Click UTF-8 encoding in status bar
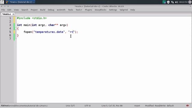Image resolution: width=192 pixels, height=108 pixels. pyautogui.click(x=87, y=106)
